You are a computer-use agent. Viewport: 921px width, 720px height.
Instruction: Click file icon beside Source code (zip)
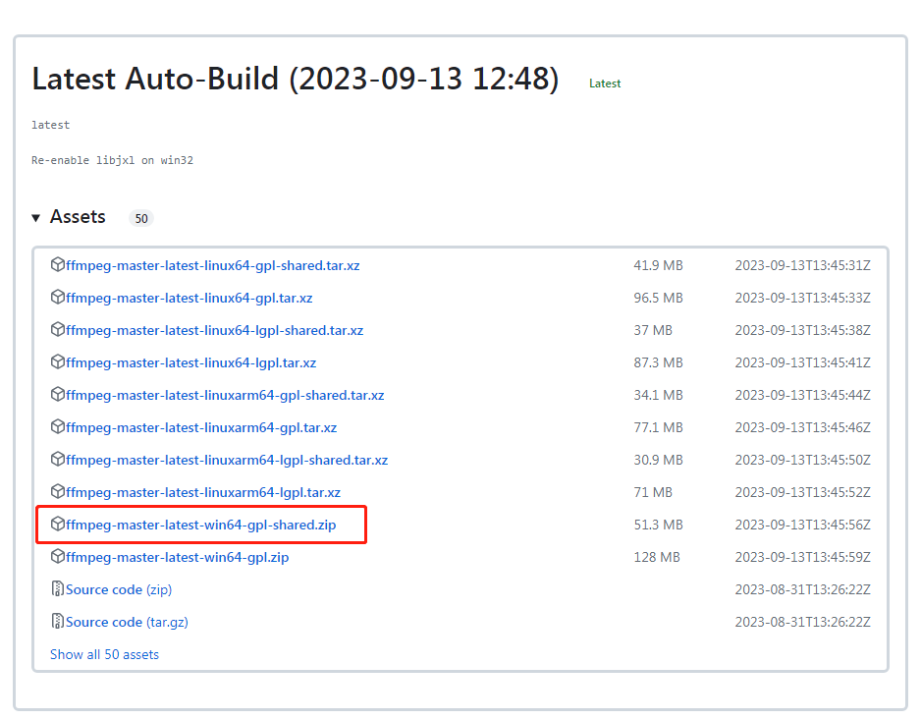coord(58,589)
